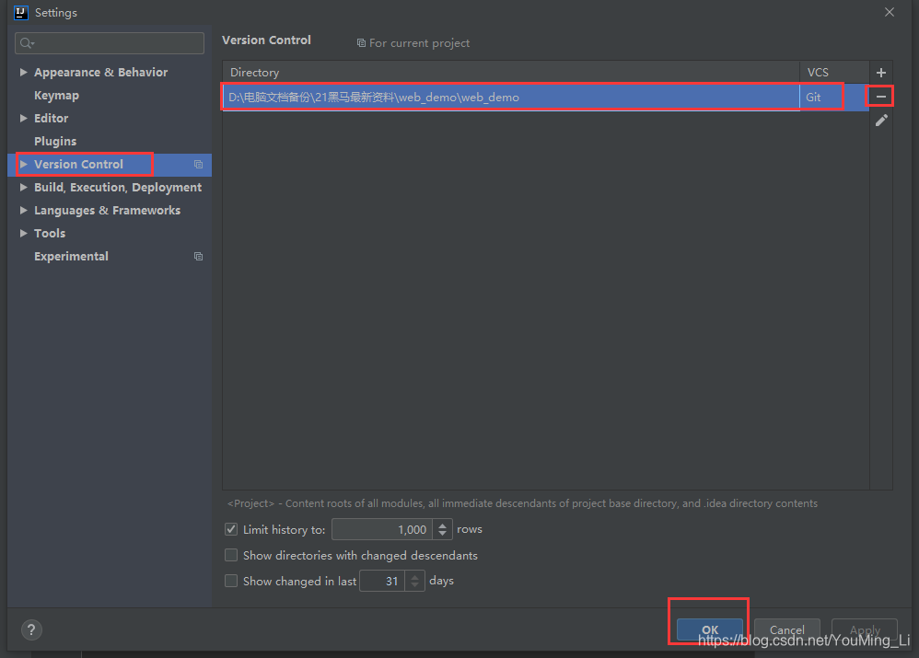The image size is (919, 658).
Task: Open help via question mark icon
Action: (x=31, y=629)
